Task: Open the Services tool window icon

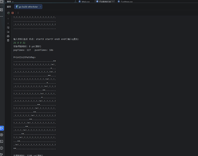Action: (x=2, y=135)
